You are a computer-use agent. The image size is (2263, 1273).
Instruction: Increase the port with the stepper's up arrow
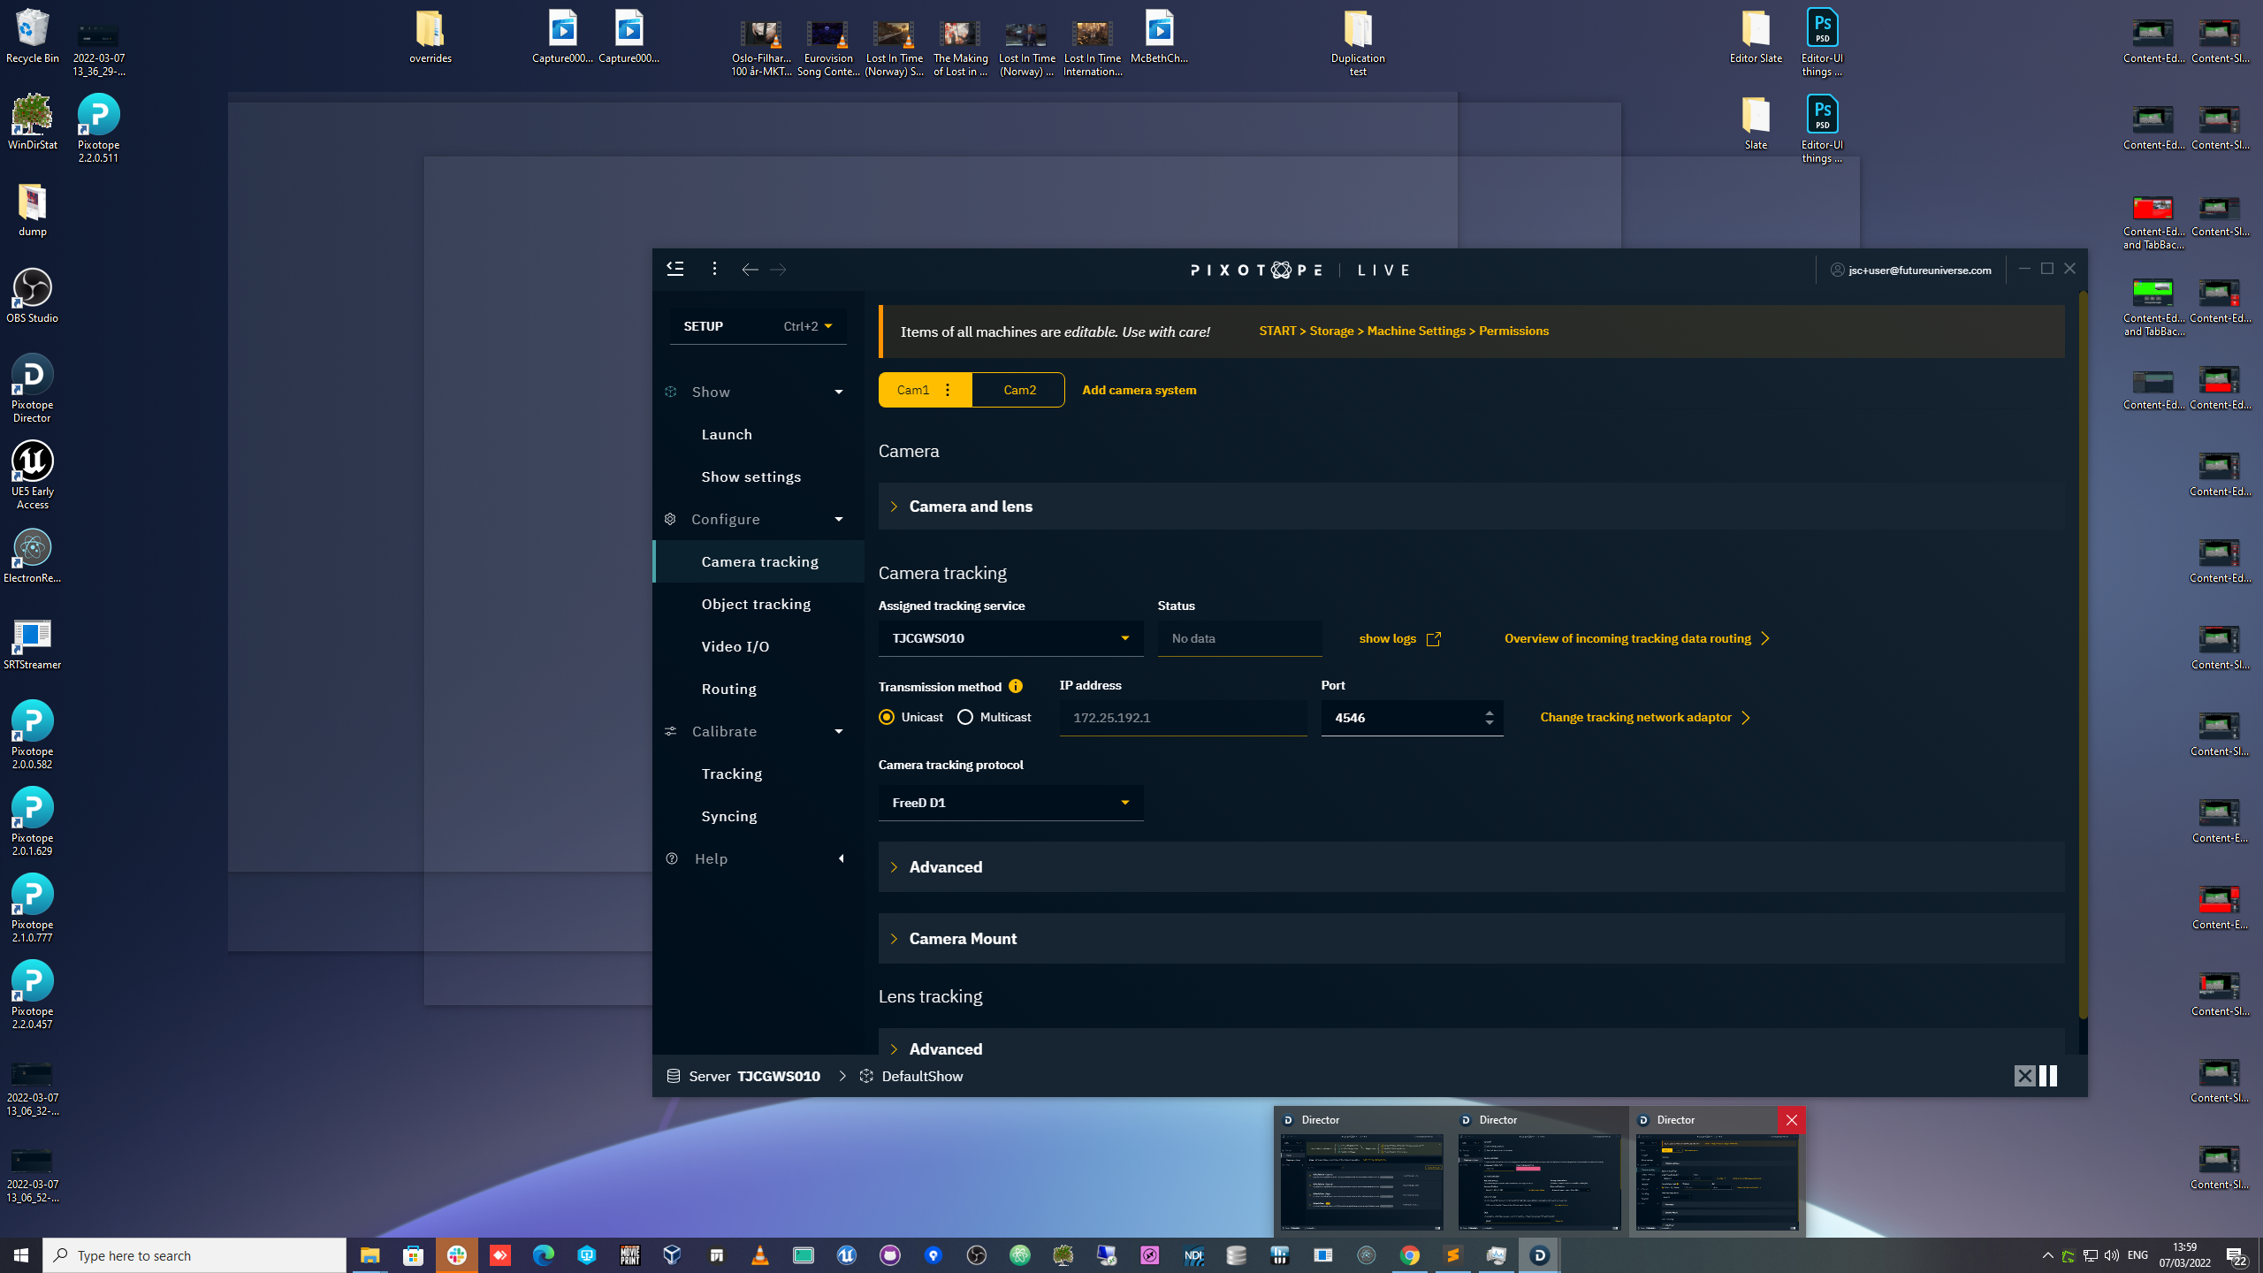(1490, 712)
